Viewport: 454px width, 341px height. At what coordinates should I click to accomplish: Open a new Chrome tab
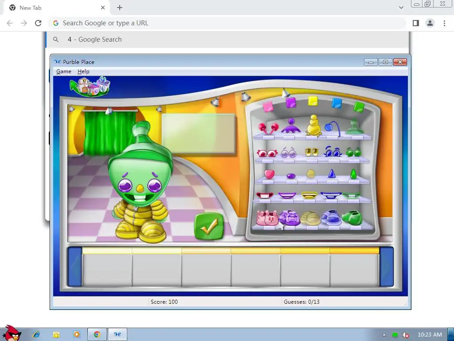click(120, 8)
